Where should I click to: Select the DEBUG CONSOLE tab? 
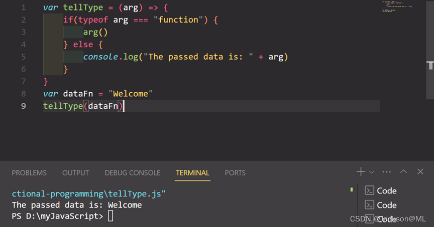point(132,173)
